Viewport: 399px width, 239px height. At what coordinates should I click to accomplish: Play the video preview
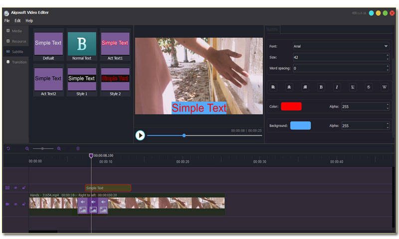pyautogui.click(x=140, y=135)
